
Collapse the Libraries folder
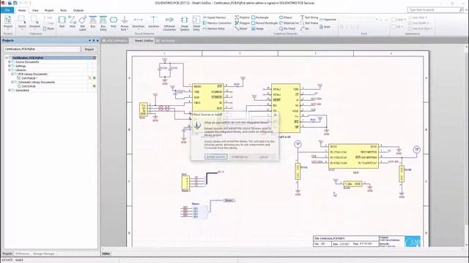10,70
